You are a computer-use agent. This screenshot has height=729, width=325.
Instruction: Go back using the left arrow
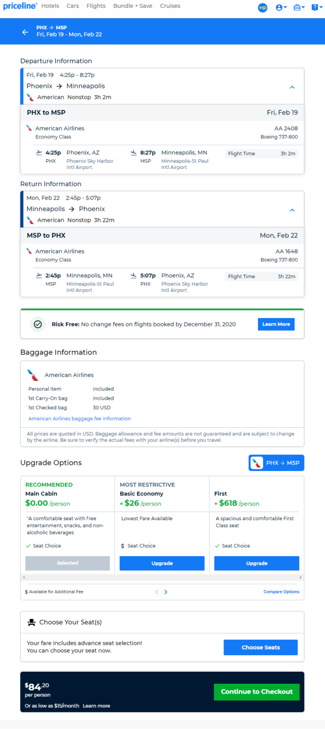pyautogui.click(x=25, y=32)
